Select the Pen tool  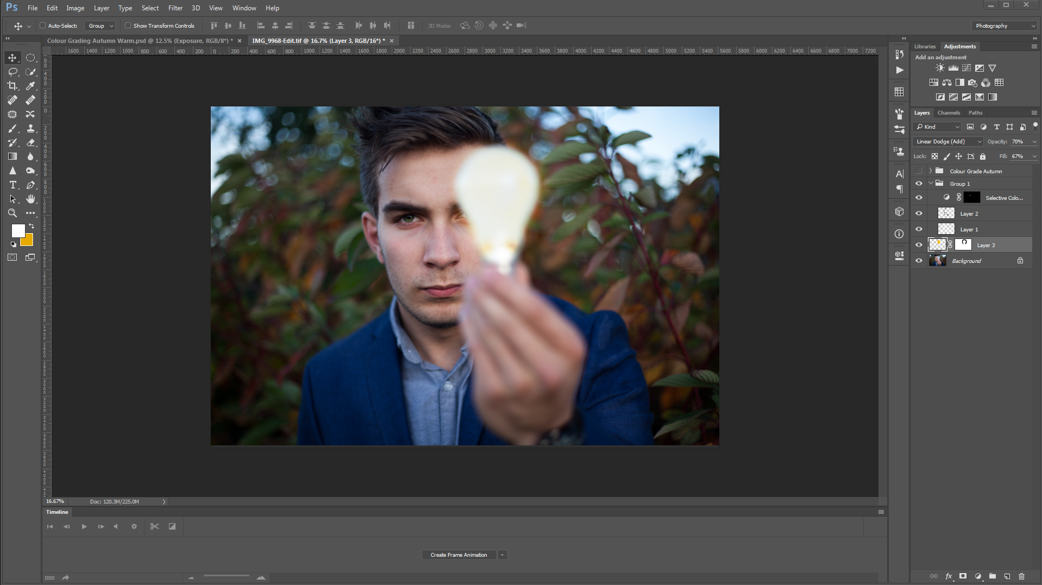(x=30, y=185)
